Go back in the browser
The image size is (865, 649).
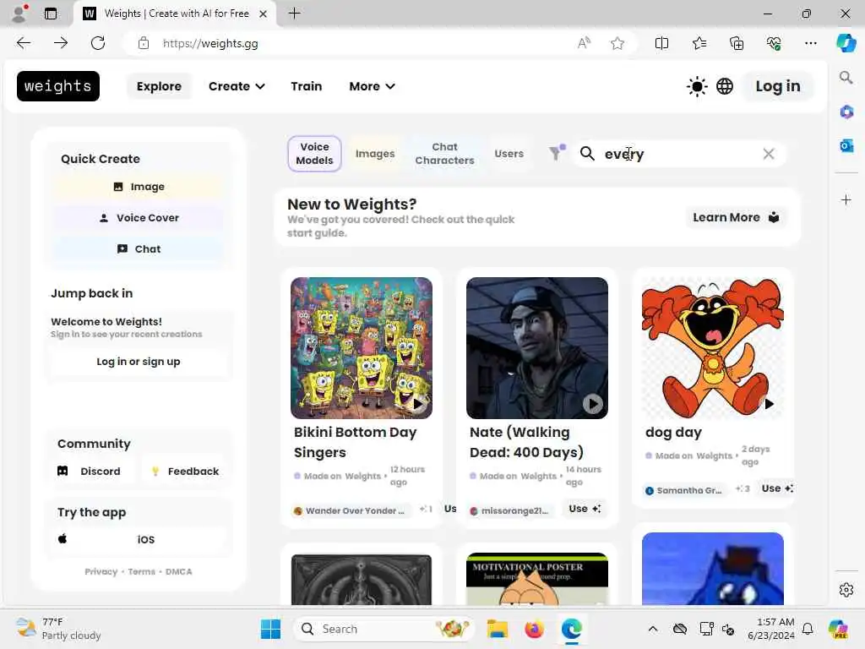coord(24,43)
